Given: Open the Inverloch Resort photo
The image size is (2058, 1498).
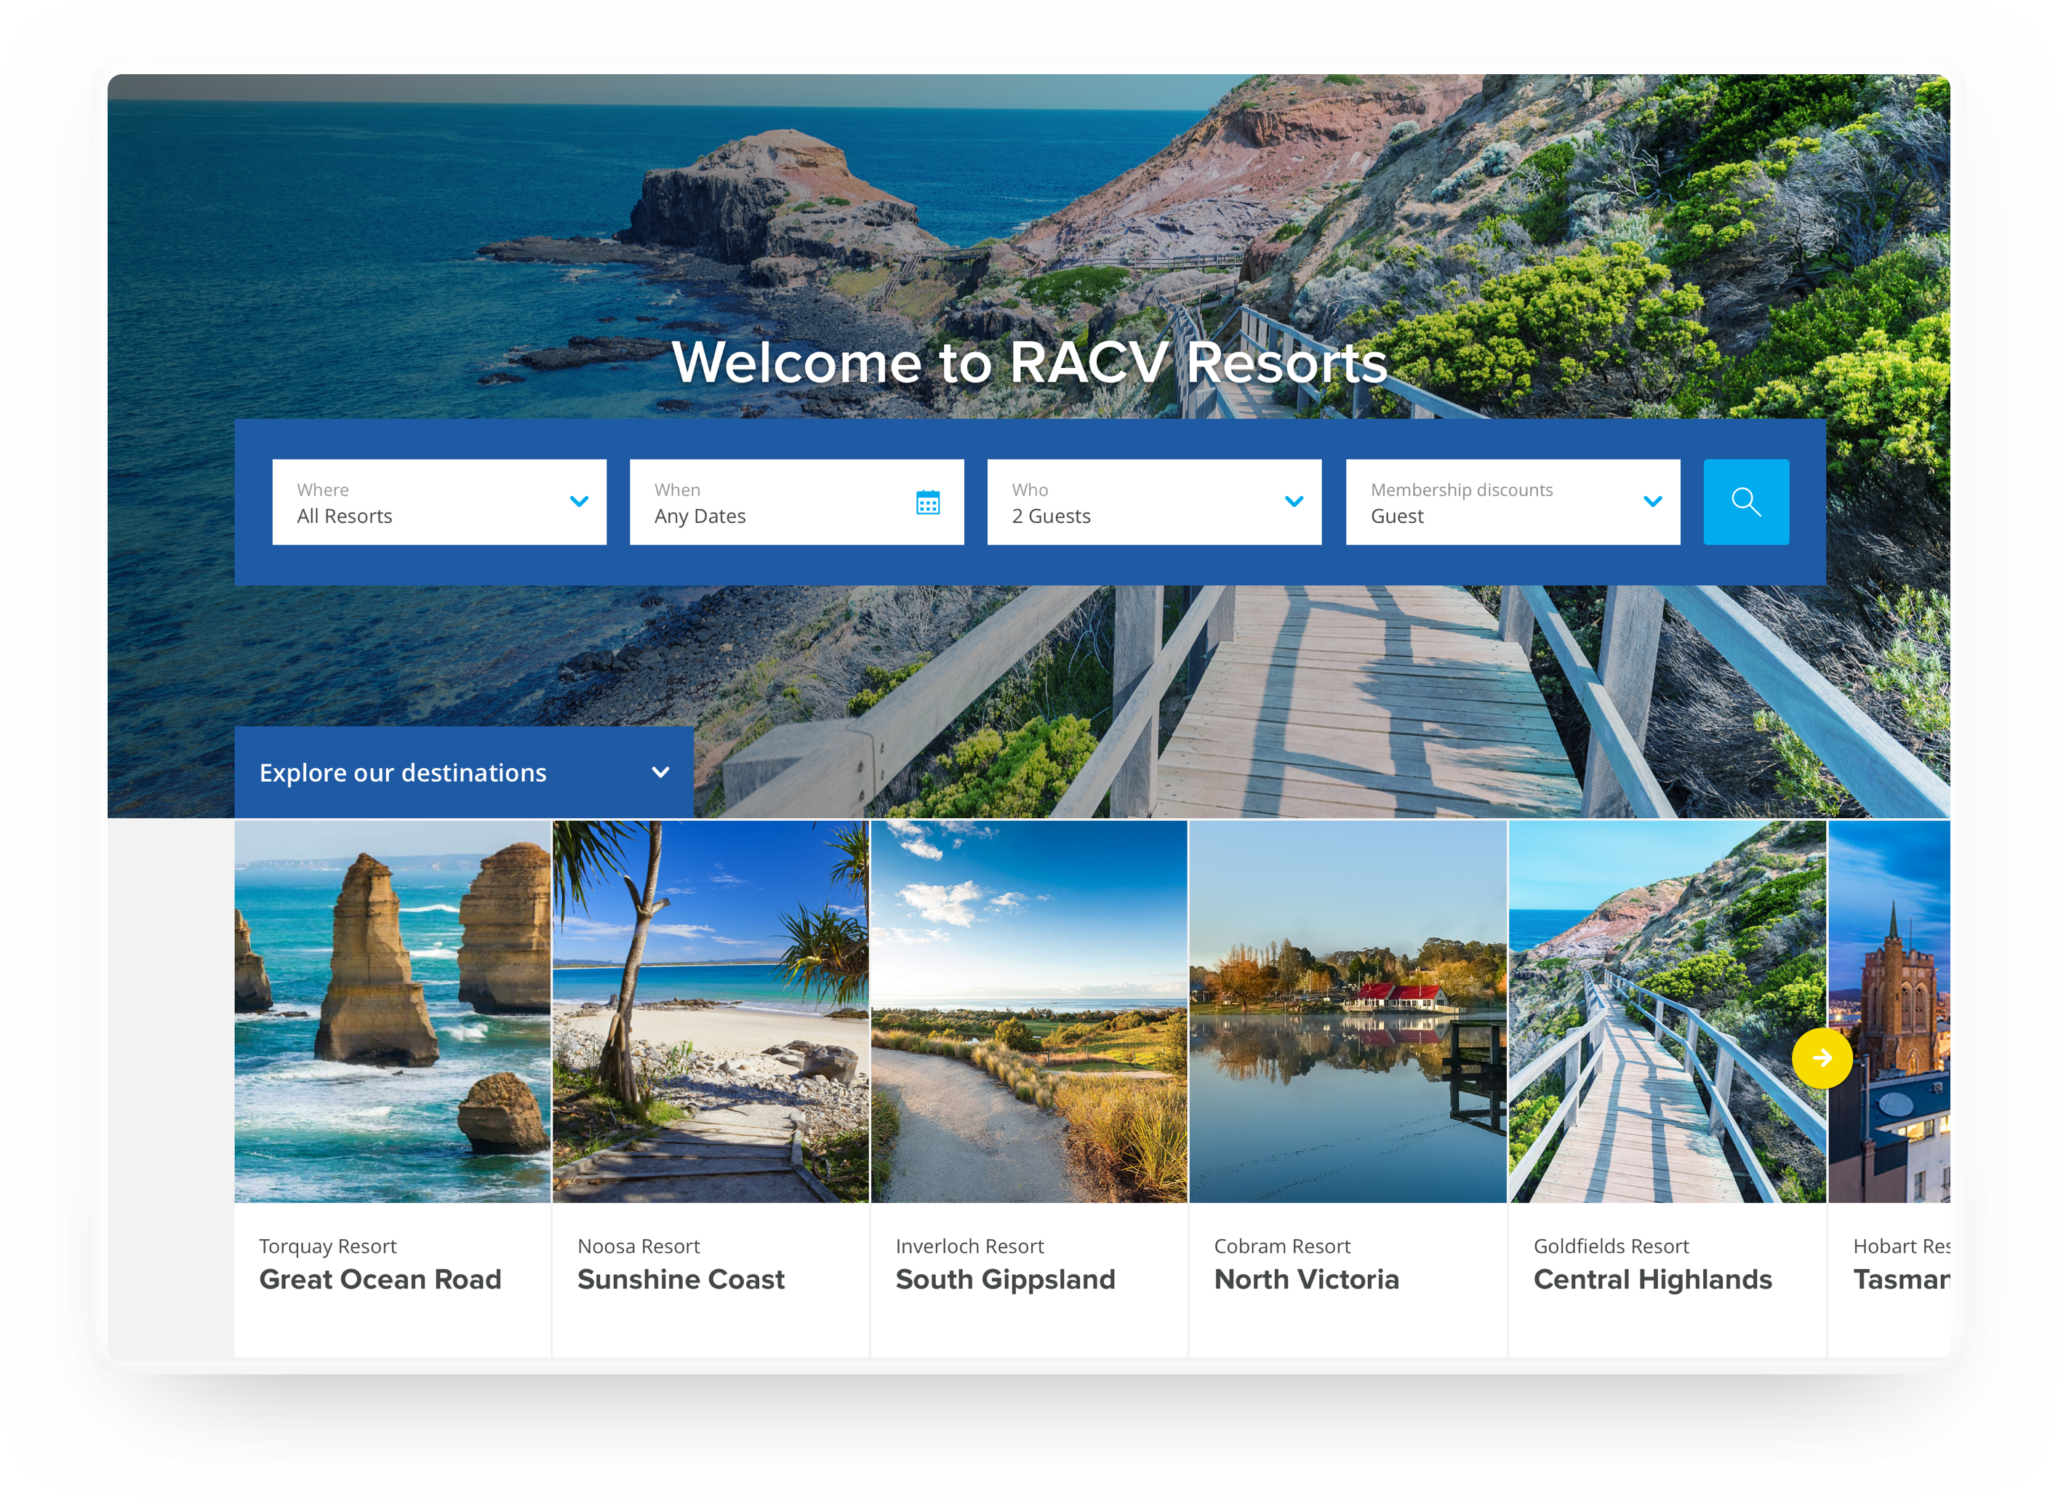Looking at the screenshot, I should pyautogui.click(x=1029, y=1012).
